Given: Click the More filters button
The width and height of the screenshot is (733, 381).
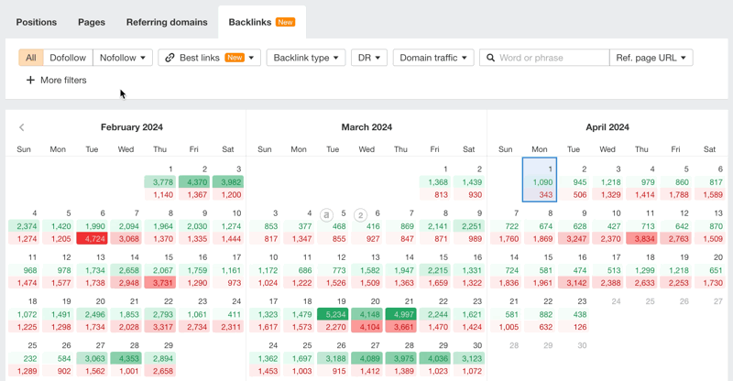Looking at the screenshot, I should [x=57, y=80].
